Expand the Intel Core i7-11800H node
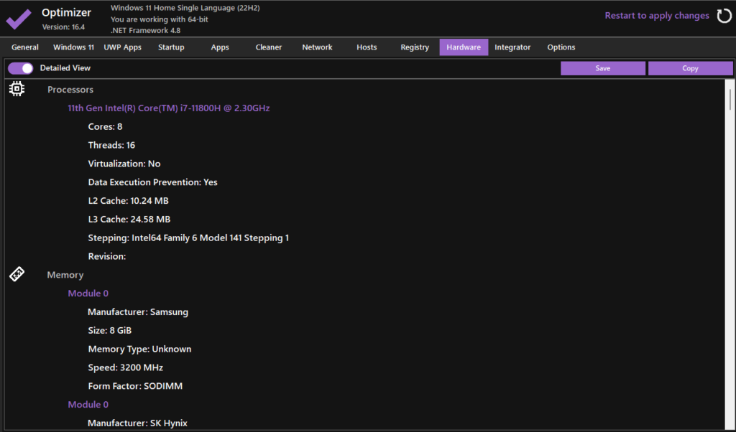This screenshot has height=432, width=736. tap(168, 108)
